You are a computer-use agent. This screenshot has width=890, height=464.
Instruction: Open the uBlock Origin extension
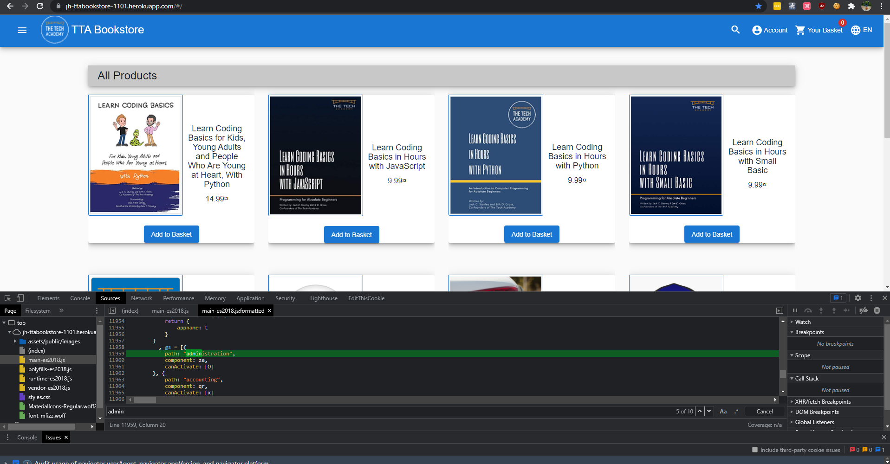(822, 6)
